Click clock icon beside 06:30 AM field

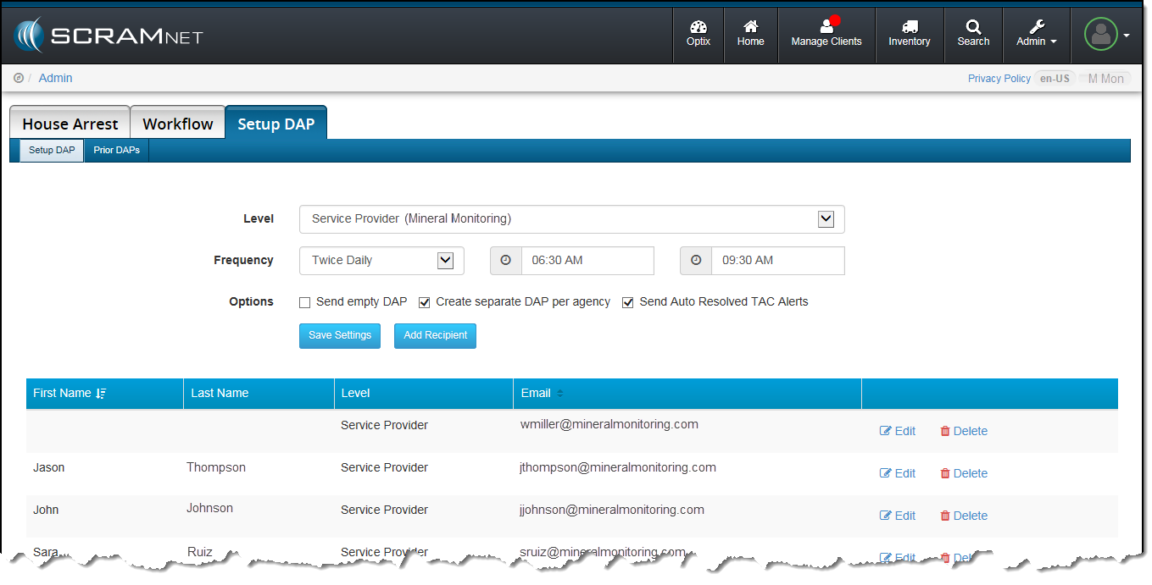pyautogui.click(x=506, y=261)
